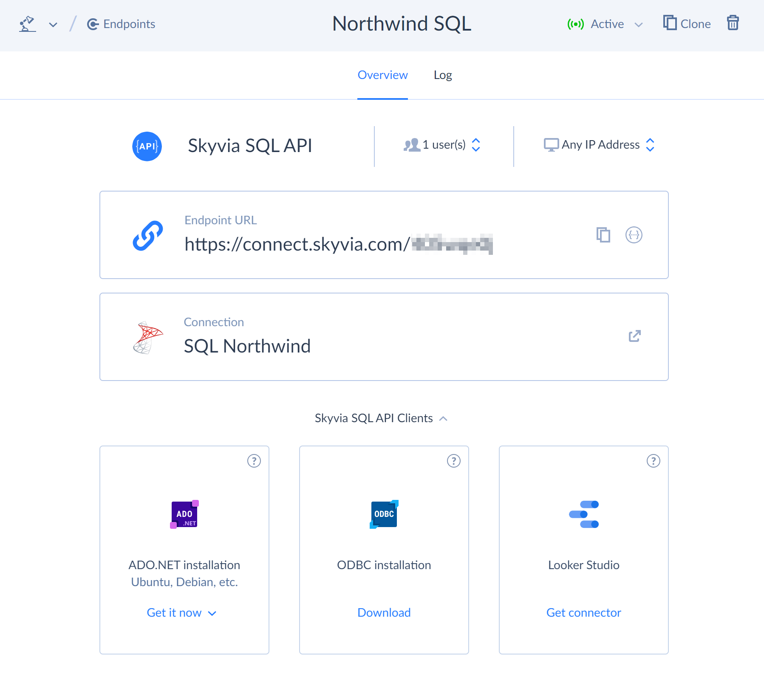Open help for ODBC installation
Viewport: 764px width, 677px height.
click(x=454, y=461)
